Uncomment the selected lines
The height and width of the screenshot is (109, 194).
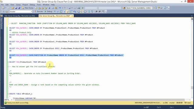coord(92,12)
